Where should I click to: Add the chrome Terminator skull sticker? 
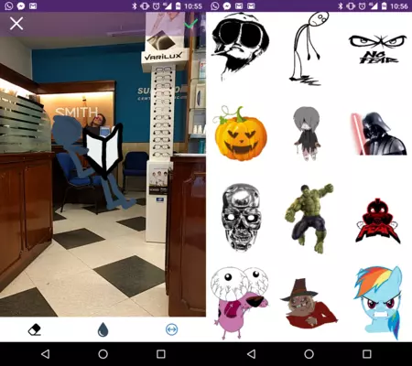tap(241, 217)
